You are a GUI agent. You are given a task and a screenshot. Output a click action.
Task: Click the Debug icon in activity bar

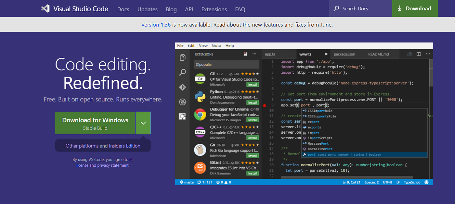pos(182,102)
